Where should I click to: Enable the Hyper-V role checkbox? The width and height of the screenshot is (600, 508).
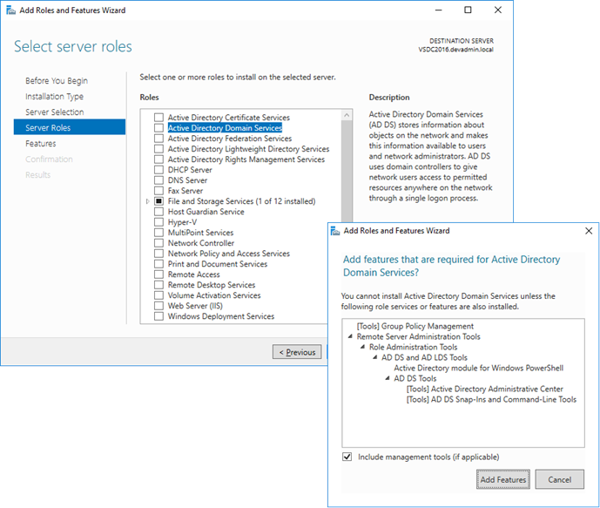(x=158, y=222)
